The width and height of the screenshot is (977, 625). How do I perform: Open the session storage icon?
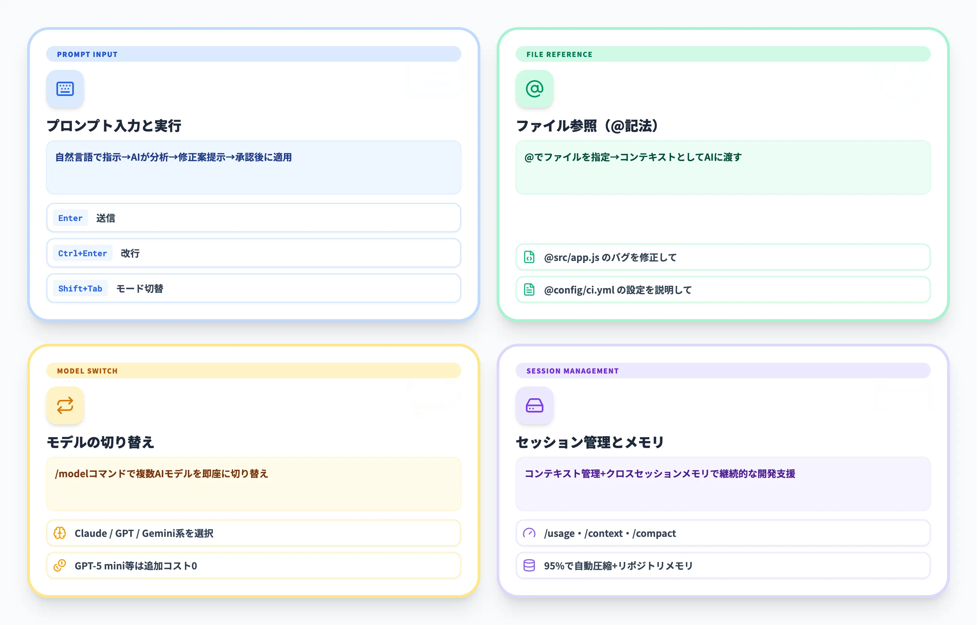tap(534, 405)
